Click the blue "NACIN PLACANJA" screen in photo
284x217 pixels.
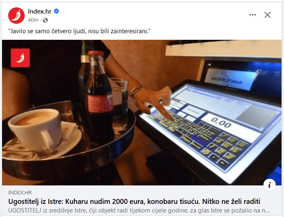coord(230,79)
